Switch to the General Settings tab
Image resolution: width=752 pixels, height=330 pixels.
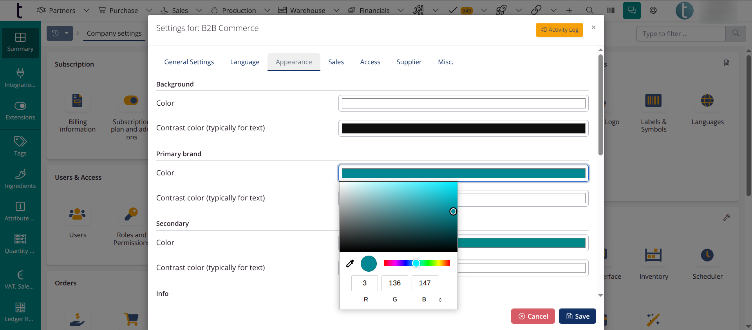[189, 62]
